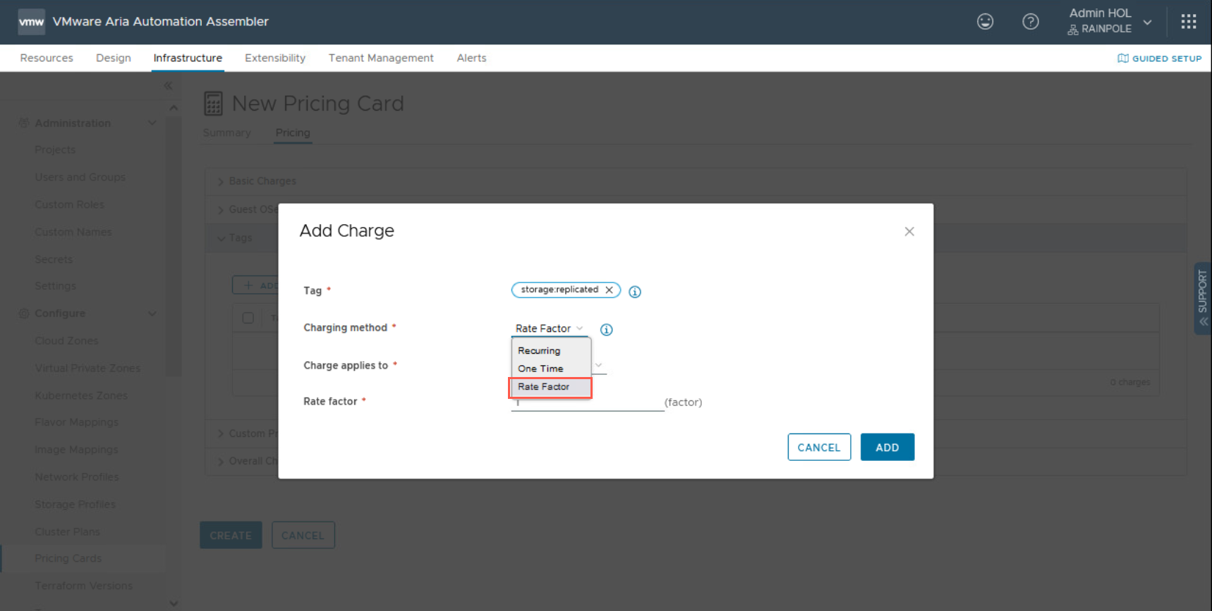Open the feedback smiley face icon
This screenshot has width=1212, height=611.
[985, 22]
